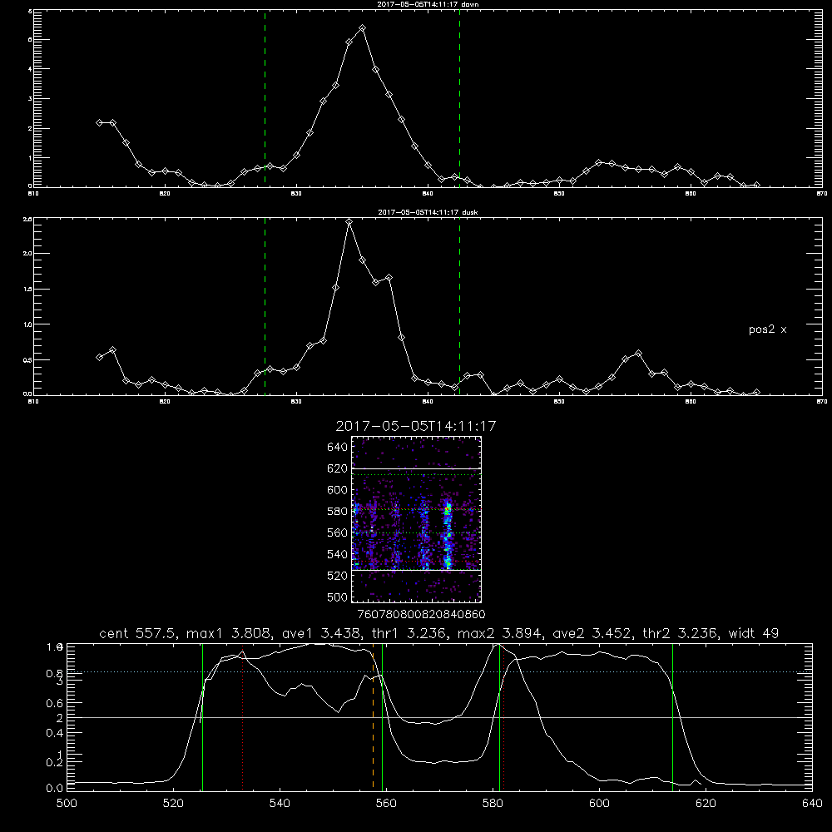Click 'max2 3.894' in bottom plot title
Screen dimensions: 832x832
pyautogui.click(x=500, y=633)
